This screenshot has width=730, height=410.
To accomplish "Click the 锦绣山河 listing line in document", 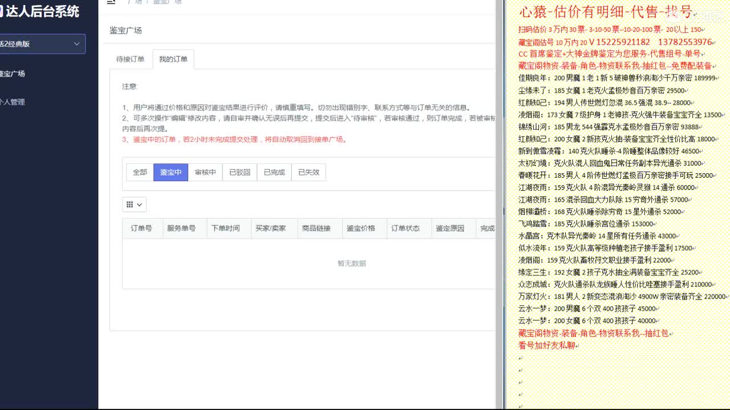I will (609, 126).
